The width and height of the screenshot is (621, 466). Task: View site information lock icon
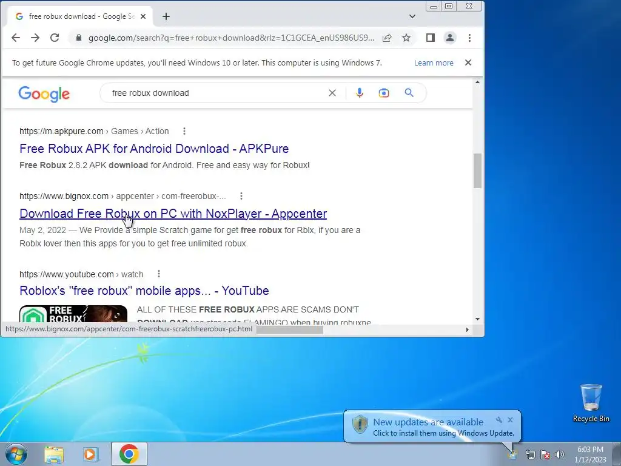(x=79, y=38)
